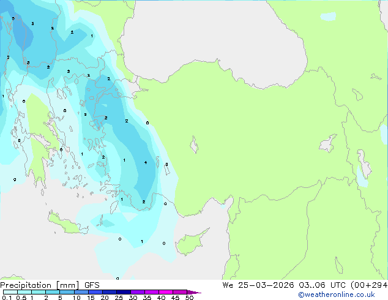
Task: Click the precipitation value "4" on the map
Action: (146, 162)
